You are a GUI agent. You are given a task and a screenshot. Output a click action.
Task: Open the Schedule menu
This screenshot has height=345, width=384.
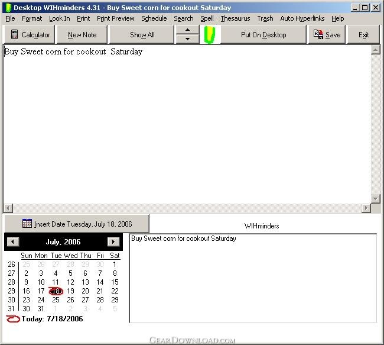pyautogui.click(x=154, y=18)
